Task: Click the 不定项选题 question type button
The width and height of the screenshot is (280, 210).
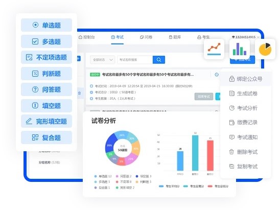Action: click(x=46, y=57)
